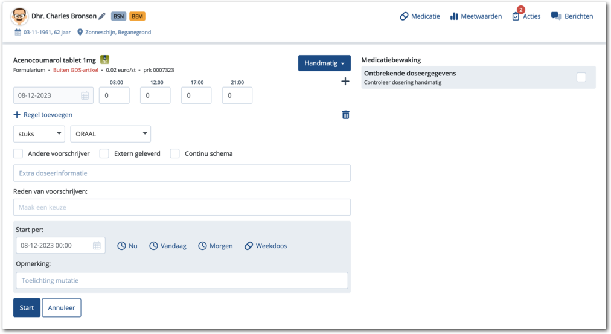The width and height of the screenshot is (611, 334).
Task: Open Meetwaarden from the top menu
Action: tap(476, 16)
